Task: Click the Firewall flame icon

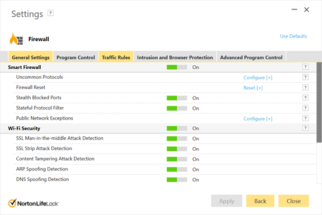Action: pyautogui.click(x=16, y=39)
